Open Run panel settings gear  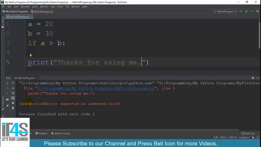[253, 78]
